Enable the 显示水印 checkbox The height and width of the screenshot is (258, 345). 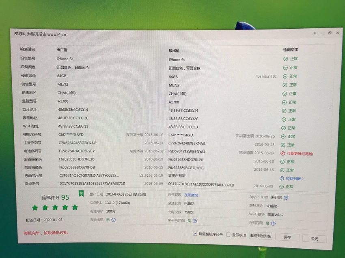[228, 235]
